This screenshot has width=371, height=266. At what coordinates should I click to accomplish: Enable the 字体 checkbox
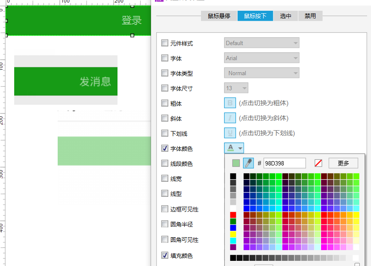(x=165, y=58)
